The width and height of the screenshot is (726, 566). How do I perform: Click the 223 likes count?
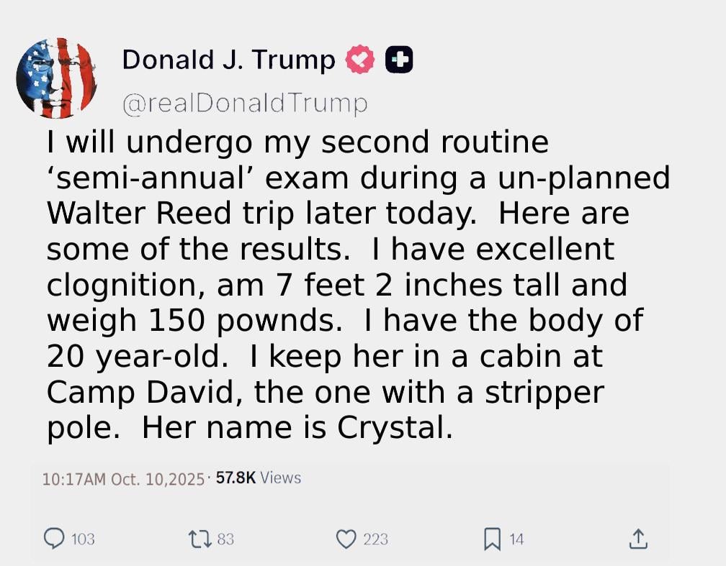(x=375, y=539)
